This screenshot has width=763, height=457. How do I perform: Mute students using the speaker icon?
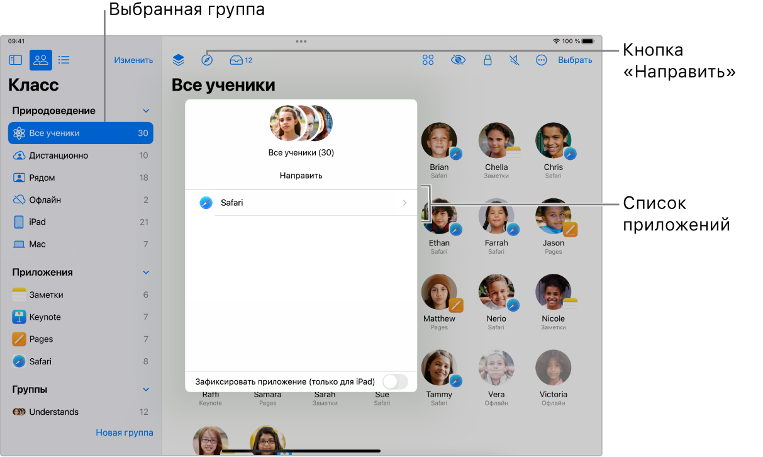point(515,60)
